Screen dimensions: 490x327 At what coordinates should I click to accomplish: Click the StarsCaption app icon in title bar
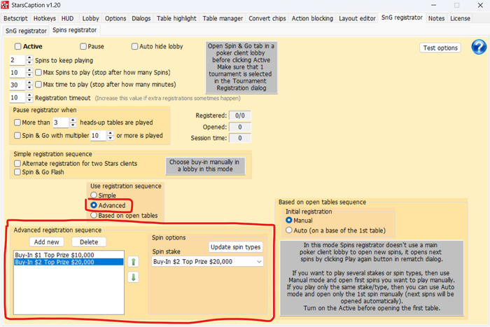coord(5,5)
